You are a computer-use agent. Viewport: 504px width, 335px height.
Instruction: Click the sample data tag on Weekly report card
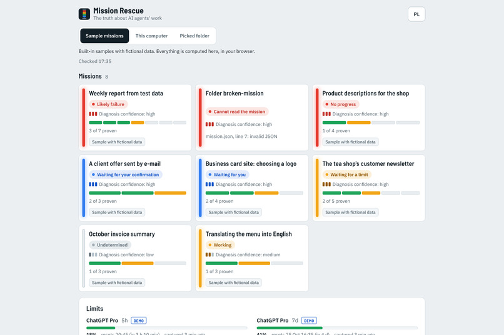click(117, 142)
